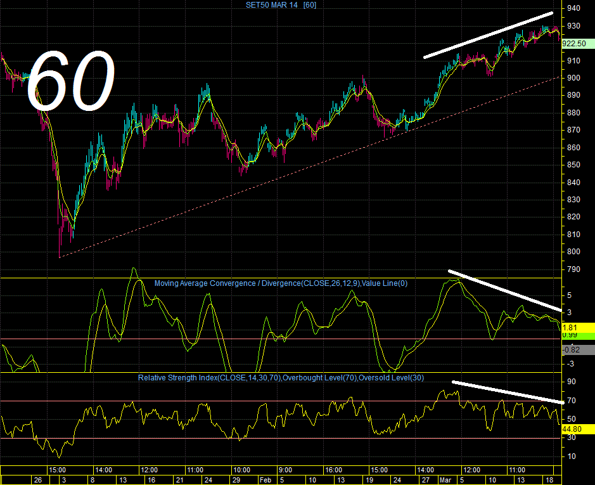Click the Mar date label on time axis
This screenshot has height=485, width=595.
(445, 480)
